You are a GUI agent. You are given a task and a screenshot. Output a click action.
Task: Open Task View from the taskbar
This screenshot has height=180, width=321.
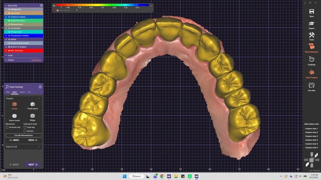(x=148, y=176)
